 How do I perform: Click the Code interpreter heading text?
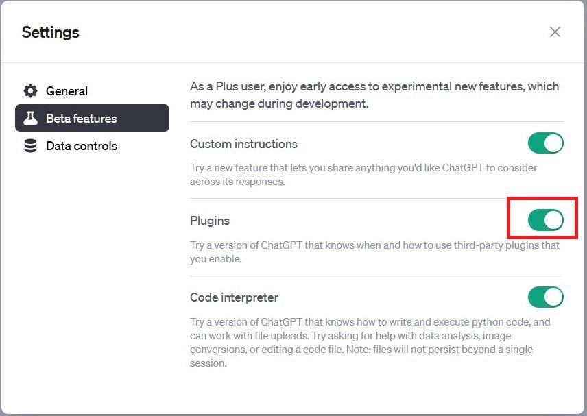234,297
